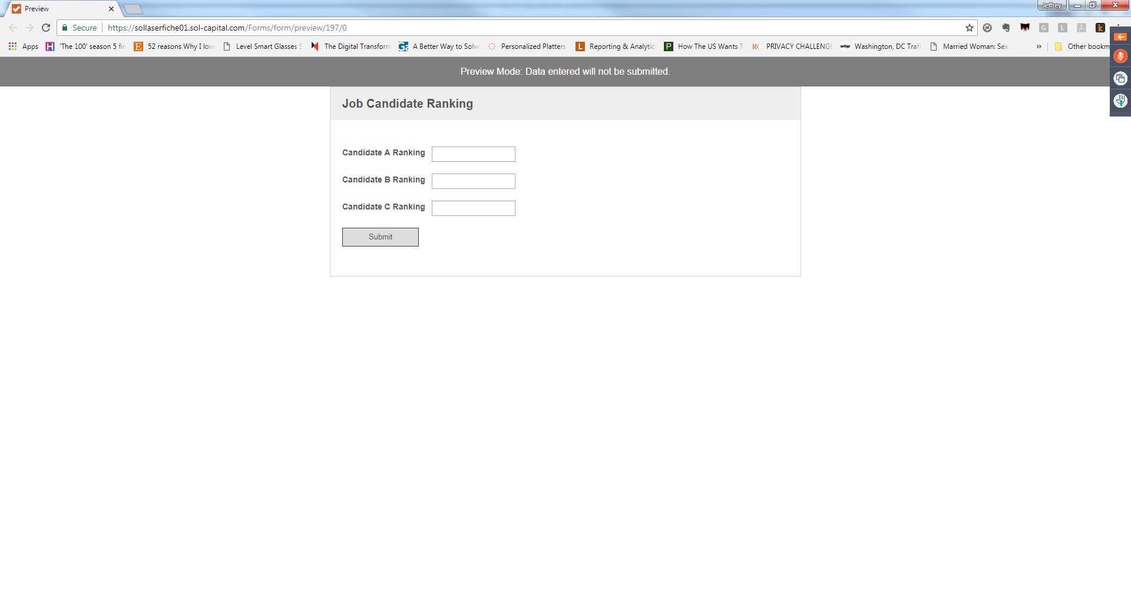1131x612 pixels.
Task: Open the PRIVACY CHALLENGE bookmark
Action: pyautogui.click(x=793, y=46)
